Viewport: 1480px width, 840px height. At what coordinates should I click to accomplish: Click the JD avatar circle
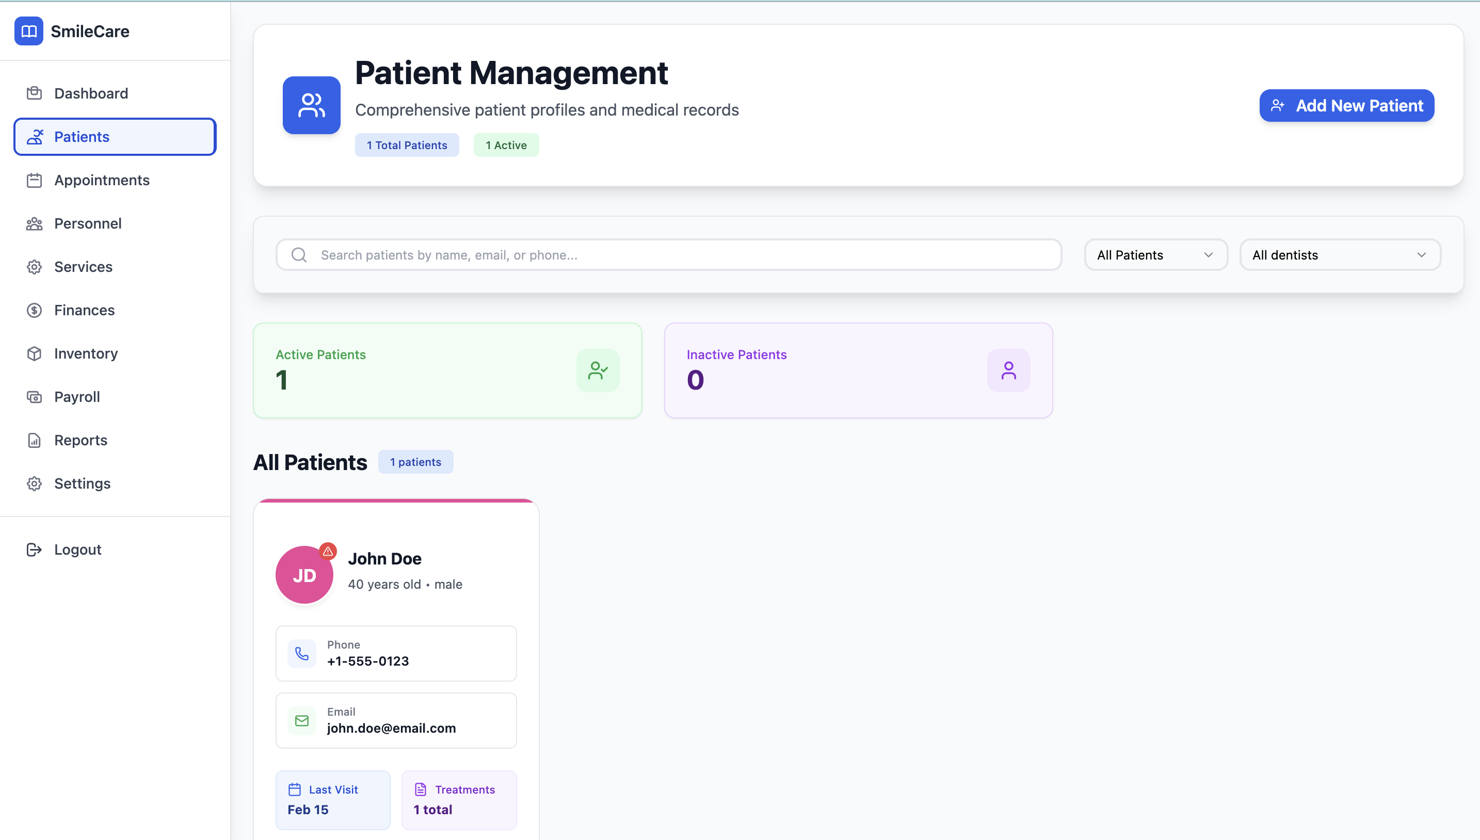tap(303, 576)
